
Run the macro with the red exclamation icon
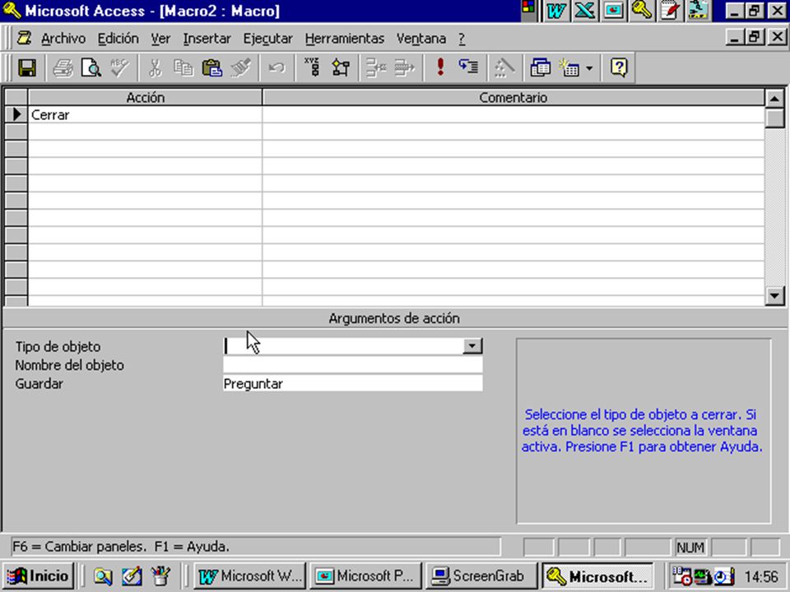click(440, 67)
